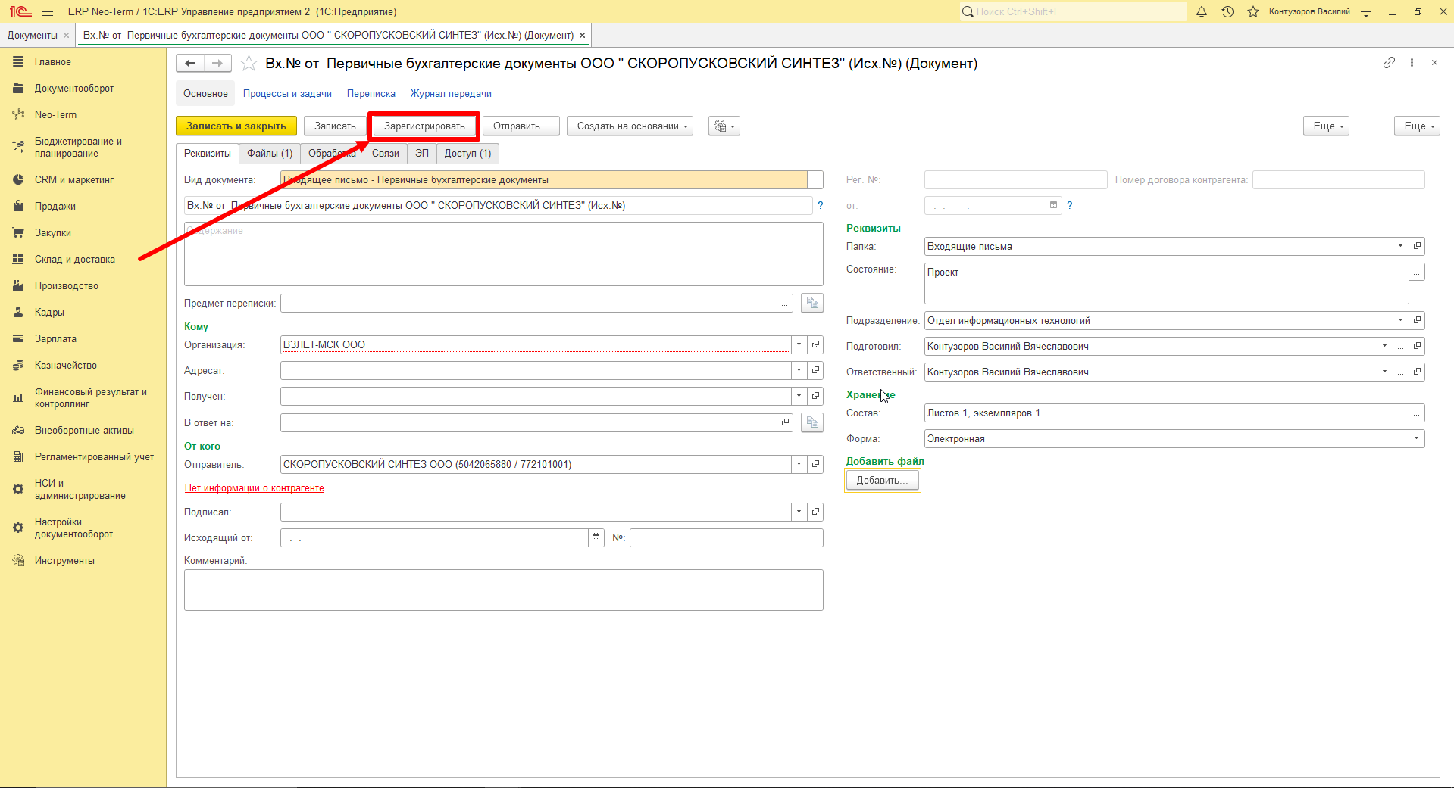Open Папка record icon
Screen dimensions: 1454x788
[1417, 246]
